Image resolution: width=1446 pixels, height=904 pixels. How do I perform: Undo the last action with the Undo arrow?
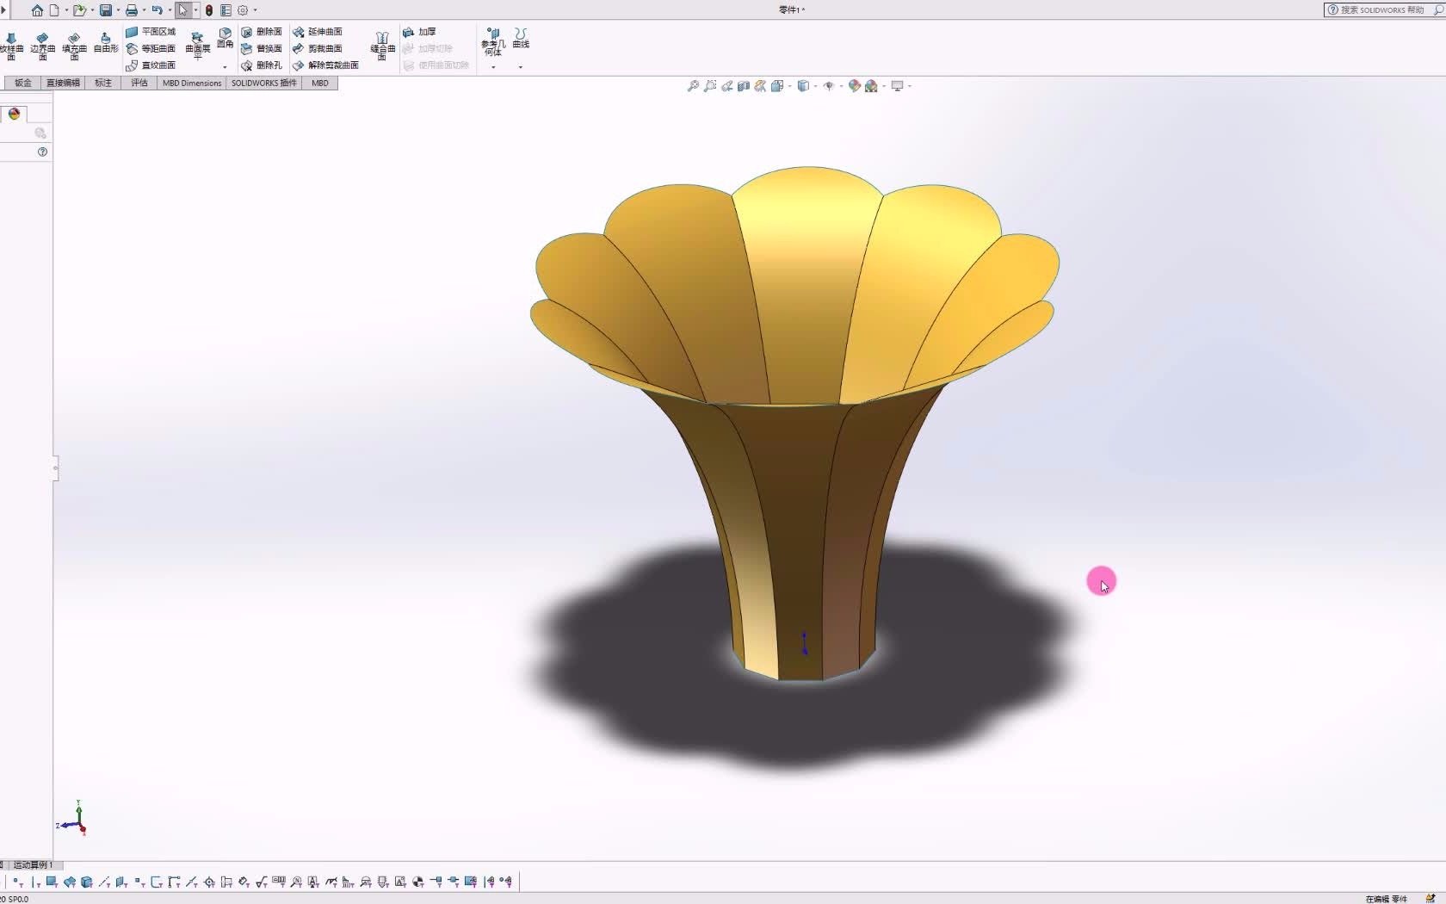(x=157, y=10)
